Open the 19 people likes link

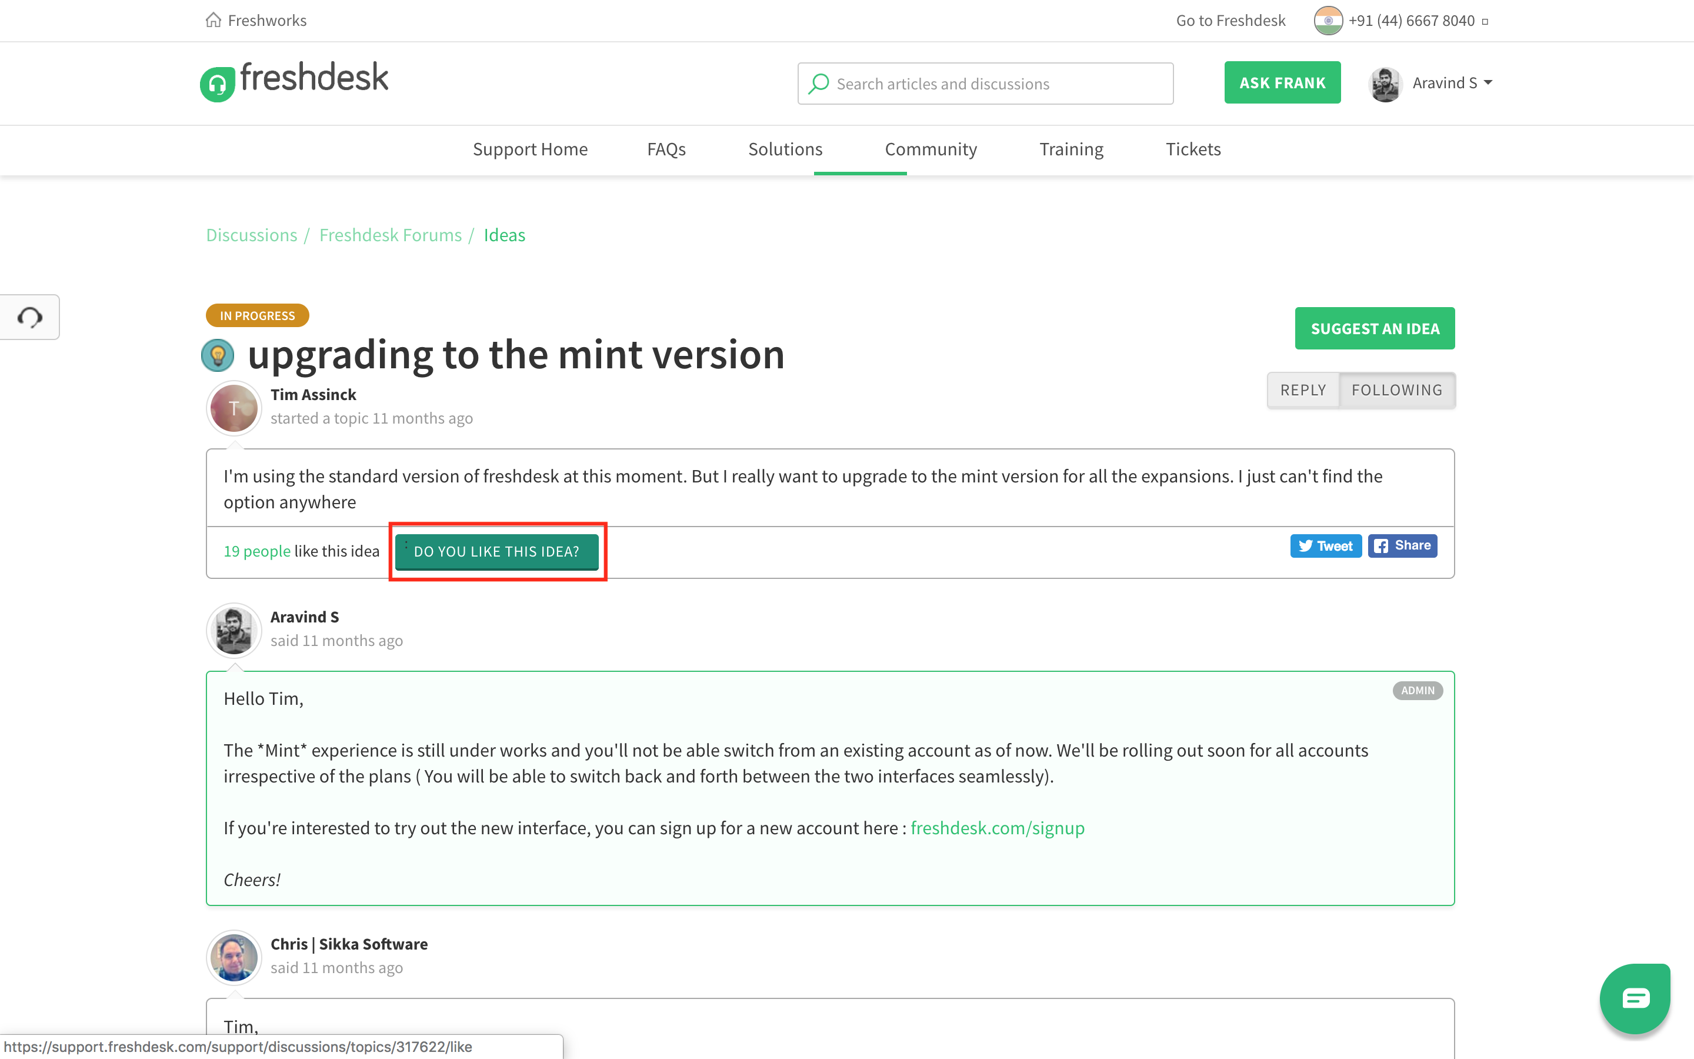click(257, 551)
